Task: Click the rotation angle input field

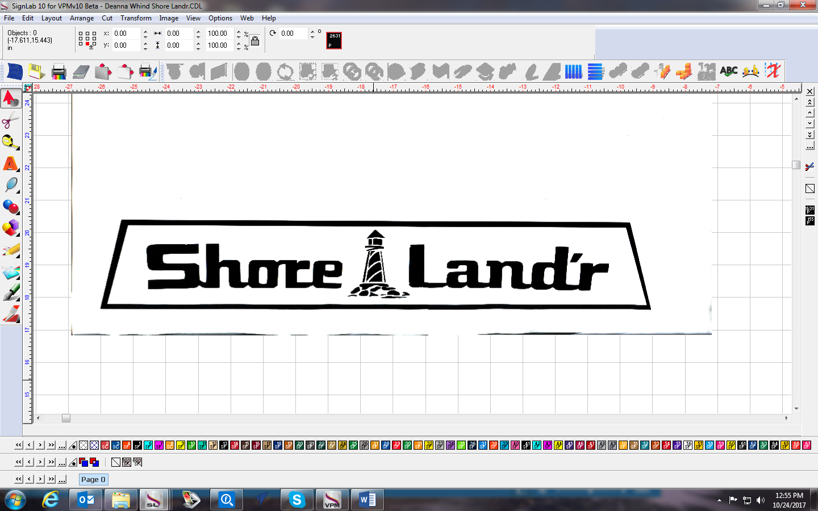Action: [x=294, y=33]
